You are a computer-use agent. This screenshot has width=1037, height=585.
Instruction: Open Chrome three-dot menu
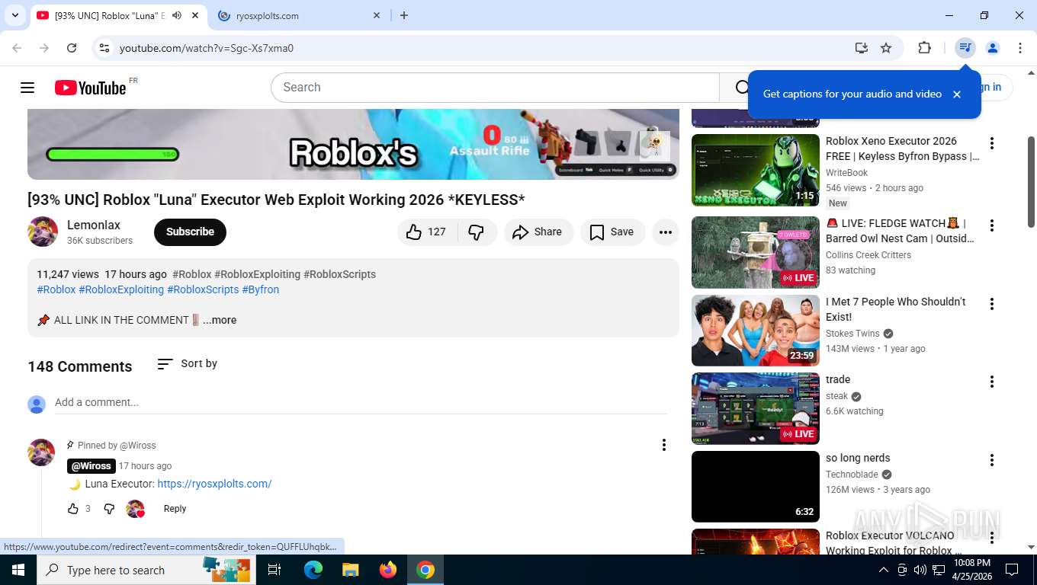tap(1020, 48)
